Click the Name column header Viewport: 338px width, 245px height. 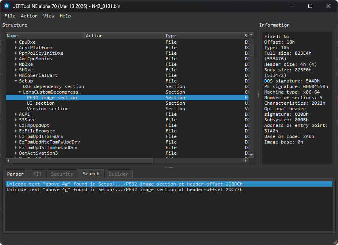pos(45,36)
